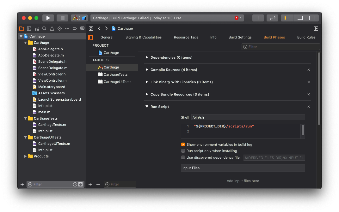This screenshot has width=339, height=212.
Task: Click the red error indicator in status bar
Action: [x=237, y=18]
